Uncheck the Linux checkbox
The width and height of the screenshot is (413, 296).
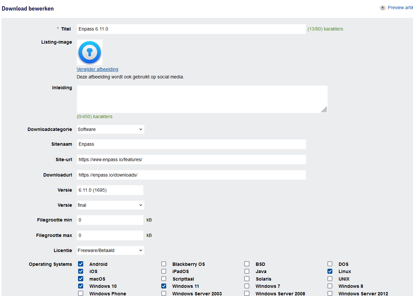tap(330, 271)
